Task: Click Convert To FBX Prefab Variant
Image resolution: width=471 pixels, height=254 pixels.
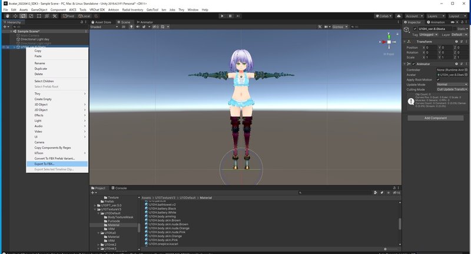Action: (x=57, y=158)
